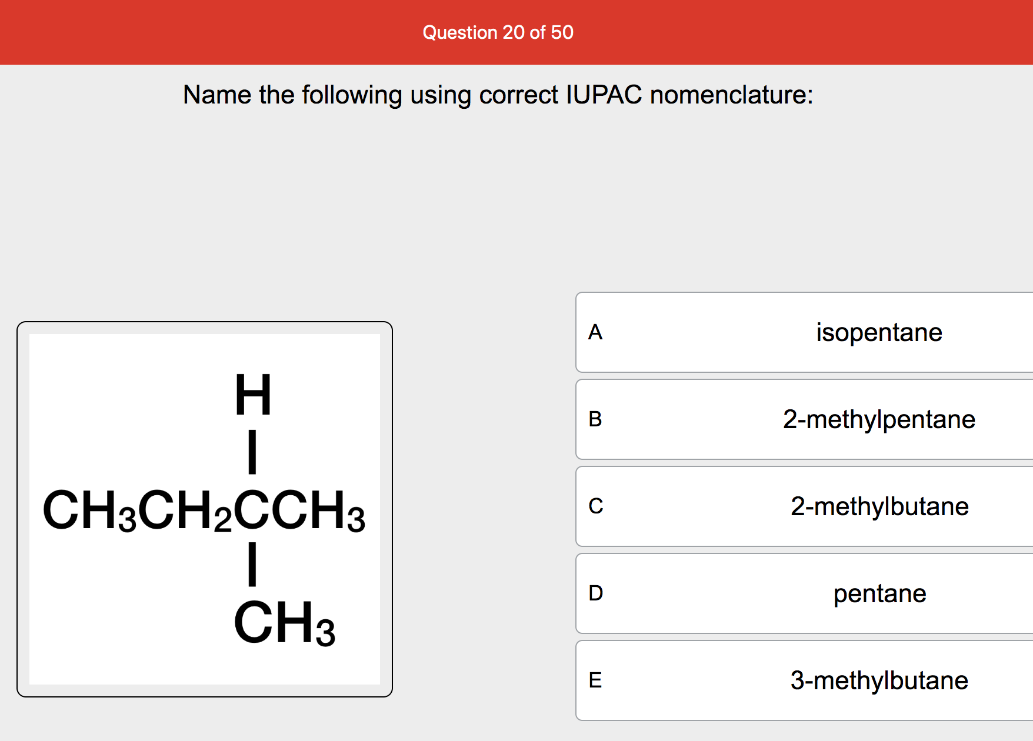
Task: Click the Question 20 of 50 header
Action: 498,32
